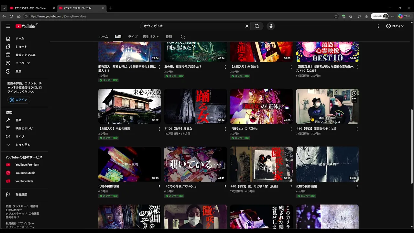Open options menu for 邪教潜入 video

coord(159,67)
